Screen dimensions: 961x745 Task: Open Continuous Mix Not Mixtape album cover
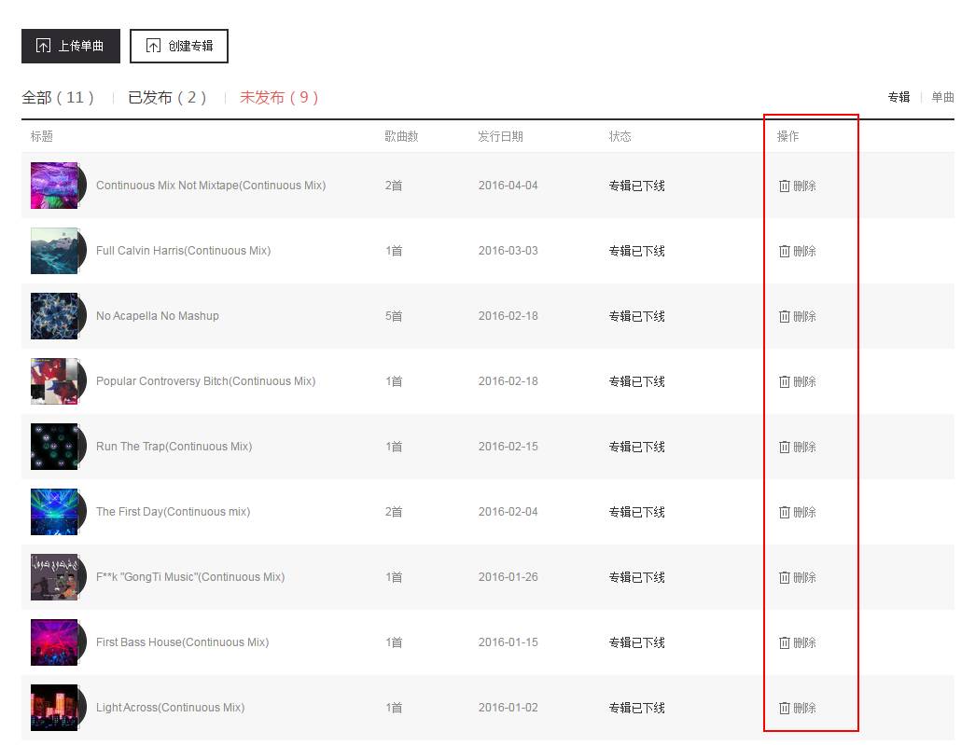pos(55,186)
